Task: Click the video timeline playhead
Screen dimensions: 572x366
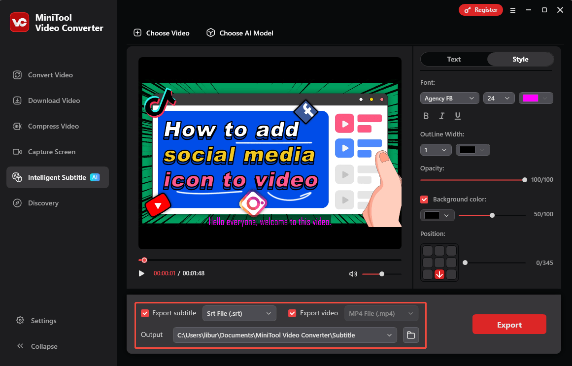Action: click(x=144, y=260)
